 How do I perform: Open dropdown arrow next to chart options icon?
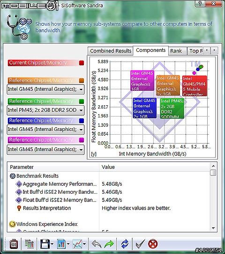[x=68, y=244]
